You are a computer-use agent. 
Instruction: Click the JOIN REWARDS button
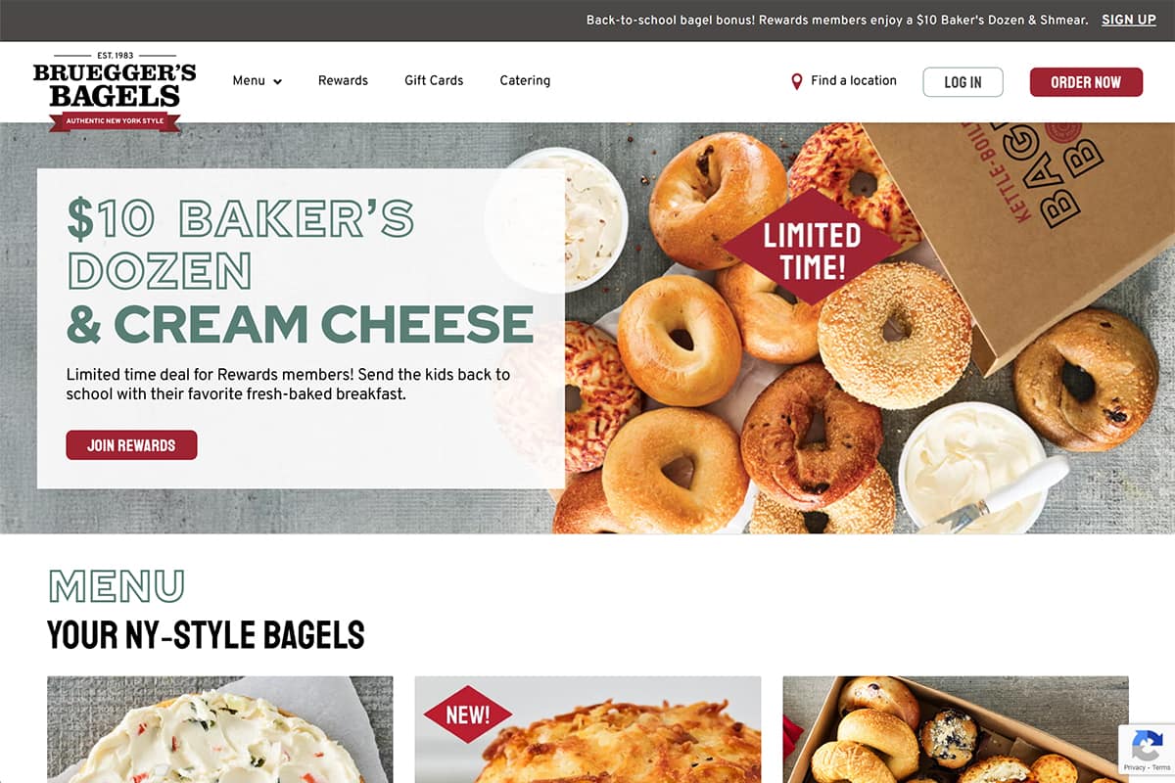(131, 445)
